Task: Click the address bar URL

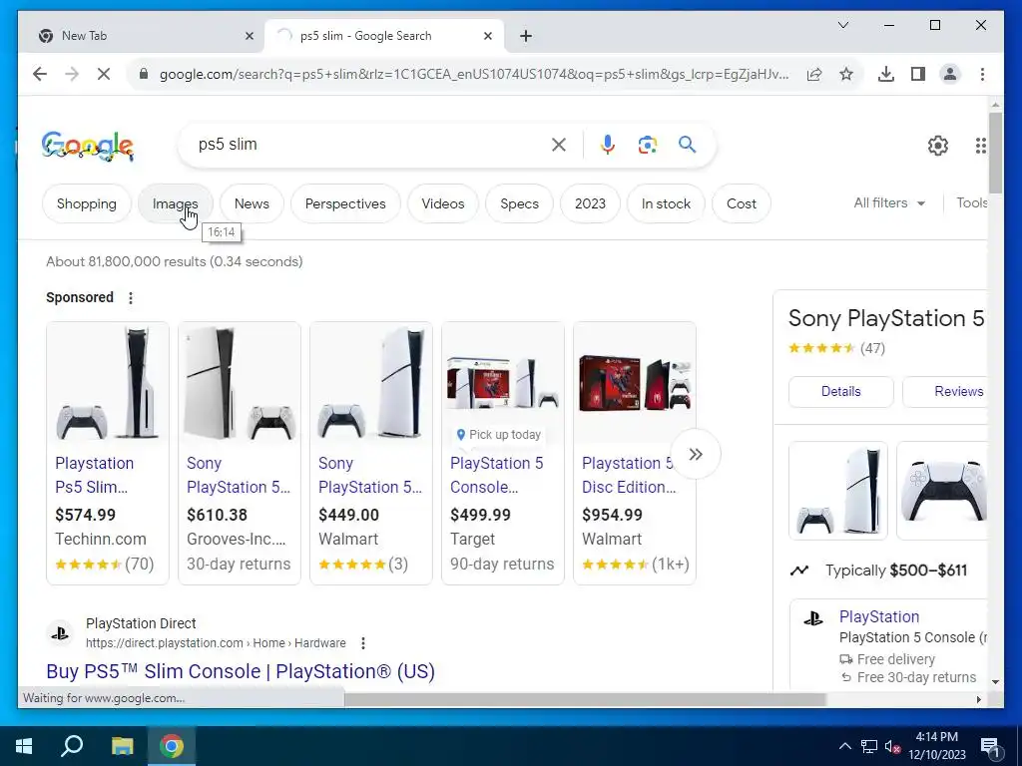Action: pos(474,74)
